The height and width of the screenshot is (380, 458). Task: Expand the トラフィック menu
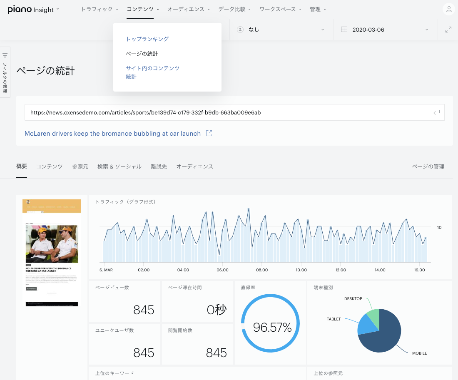tap(100, 9)
